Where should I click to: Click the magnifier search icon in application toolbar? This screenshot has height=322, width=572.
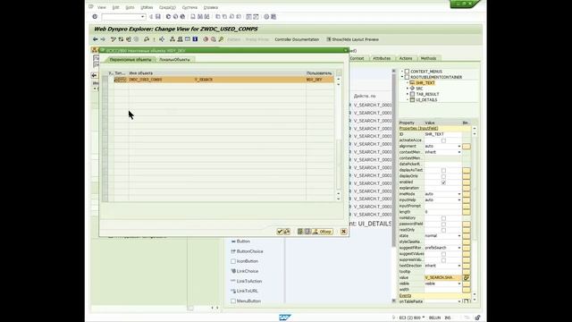(214, 39)
